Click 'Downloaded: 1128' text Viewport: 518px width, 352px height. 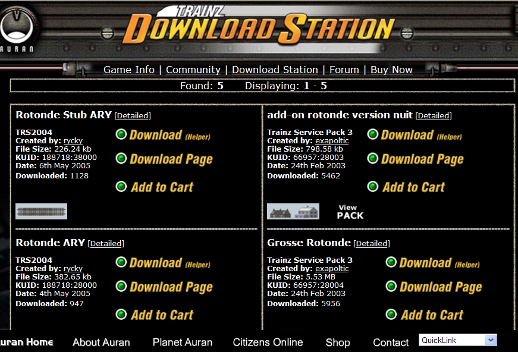(x=52, y=175)
